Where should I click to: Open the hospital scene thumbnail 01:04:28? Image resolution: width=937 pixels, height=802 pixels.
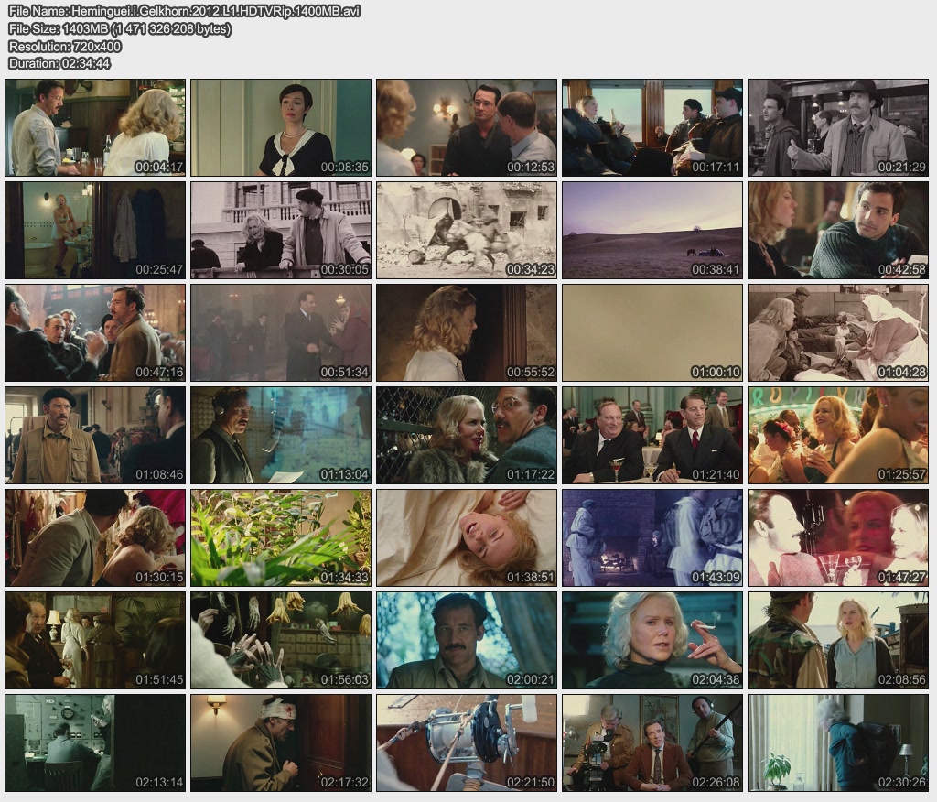pyautogui.click(x=838, y=333)
